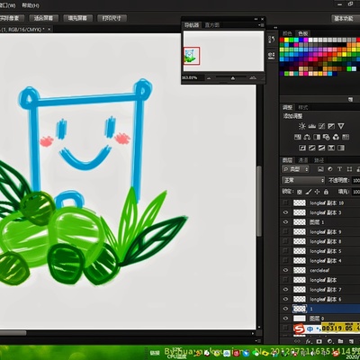Add a Gradient Map adjustment layer
360x360 pixels.
pyautogui.click(x=341, y=148)
